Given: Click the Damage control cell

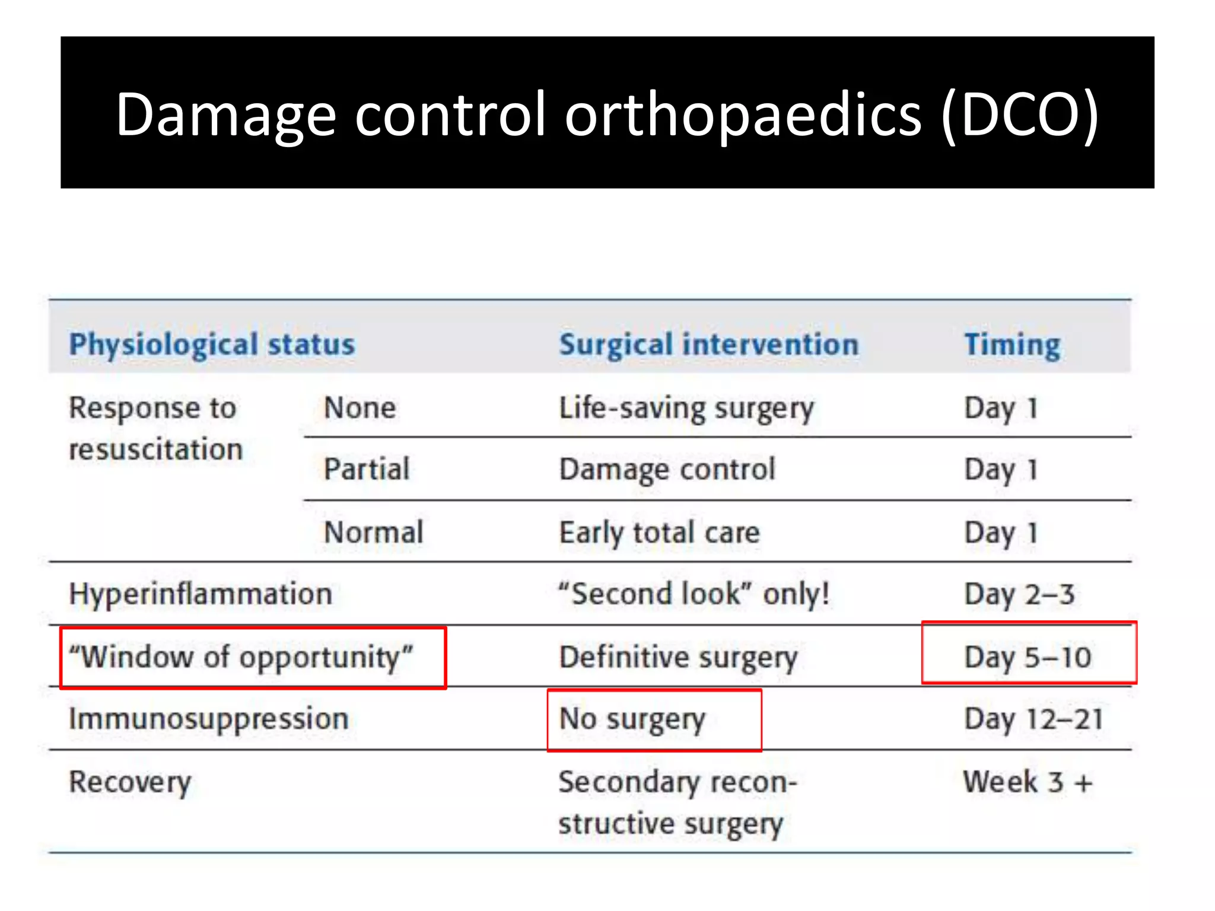Looking at the screenshot, I should 667,470.
